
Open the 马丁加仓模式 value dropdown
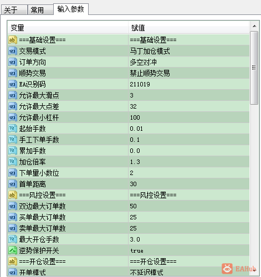point(189,51)
